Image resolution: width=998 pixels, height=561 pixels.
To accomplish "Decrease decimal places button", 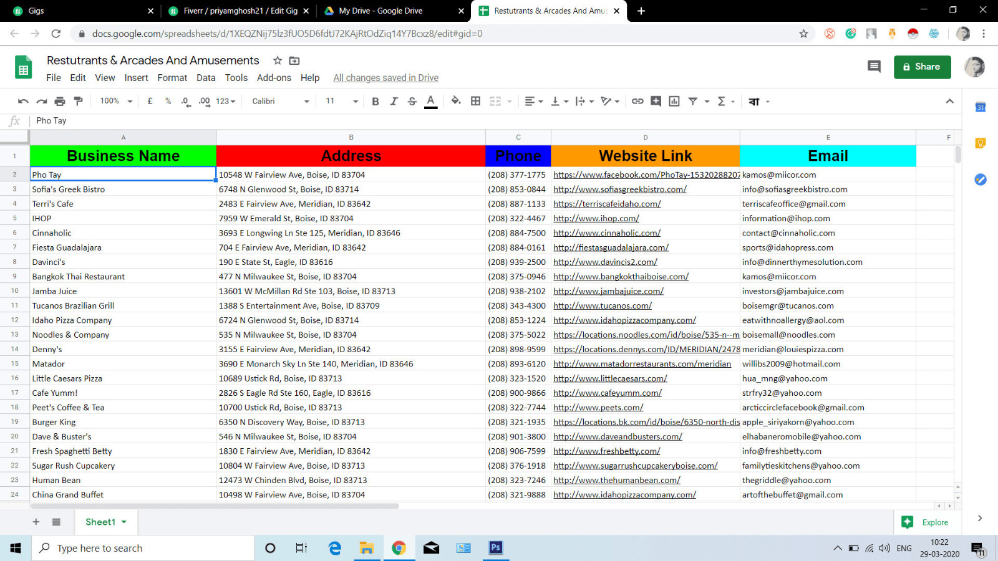I will pyautogui.click(x=186, y=101).
